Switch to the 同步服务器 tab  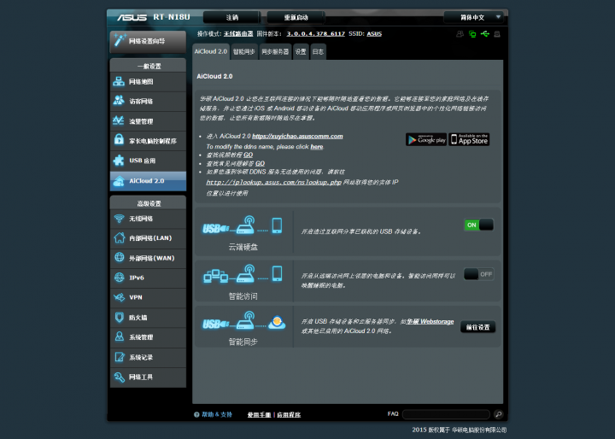[275, 52]
